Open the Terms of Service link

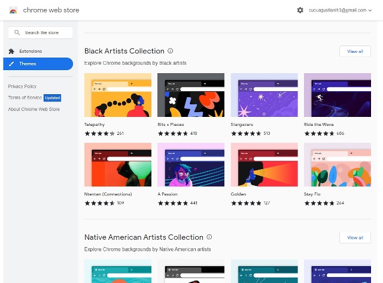point(25,98)
